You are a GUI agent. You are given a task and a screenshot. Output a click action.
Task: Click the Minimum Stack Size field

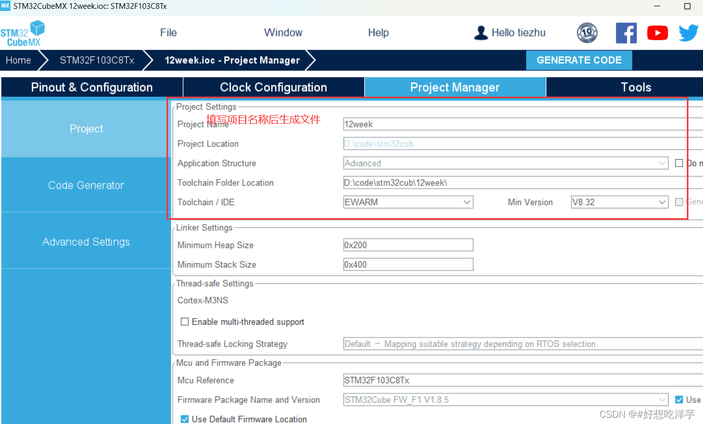click(408, 264)
